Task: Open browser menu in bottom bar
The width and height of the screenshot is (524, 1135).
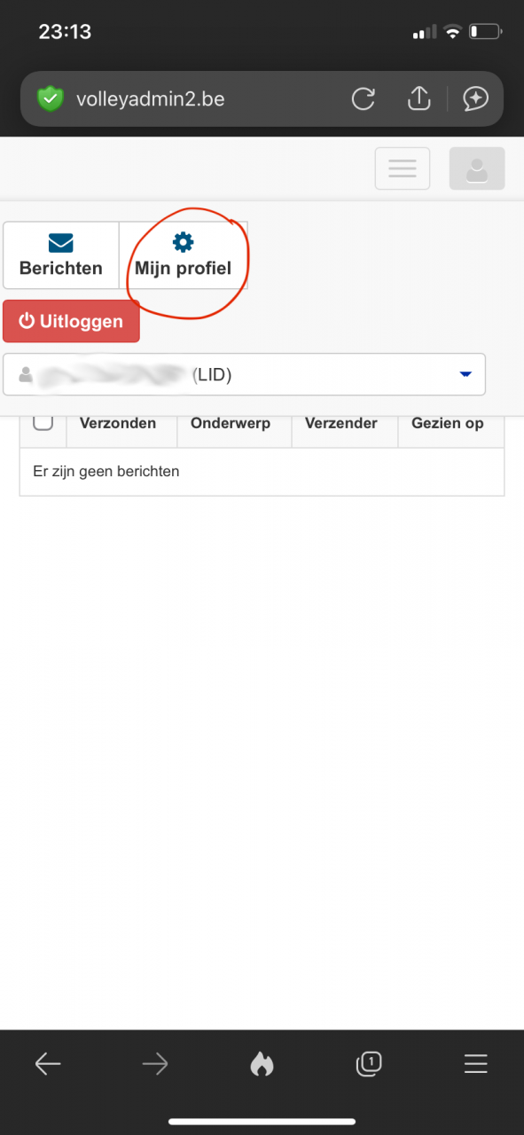Action: (476, 1064)
